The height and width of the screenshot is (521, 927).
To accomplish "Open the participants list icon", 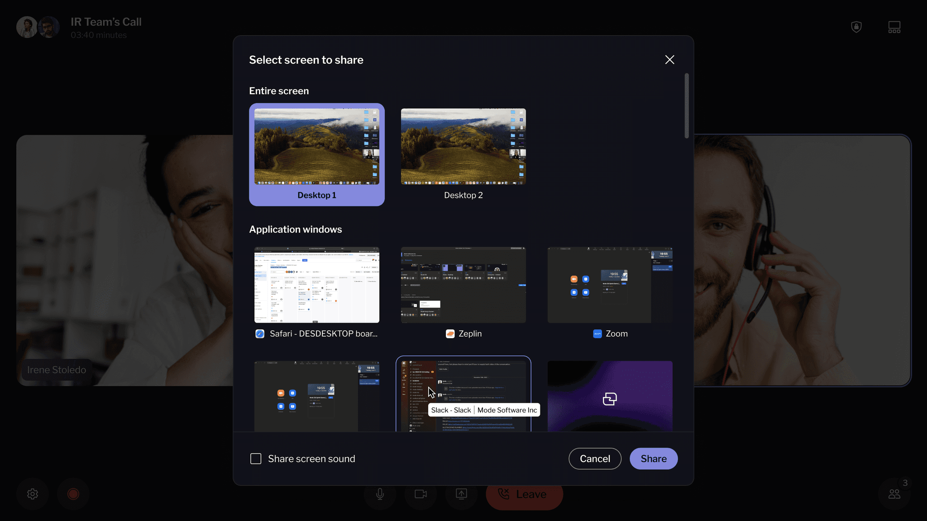I will 894,494.
